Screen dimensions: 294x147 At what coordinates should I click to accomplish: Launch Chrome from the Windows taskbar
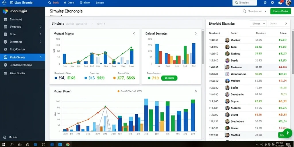(68, 144)
